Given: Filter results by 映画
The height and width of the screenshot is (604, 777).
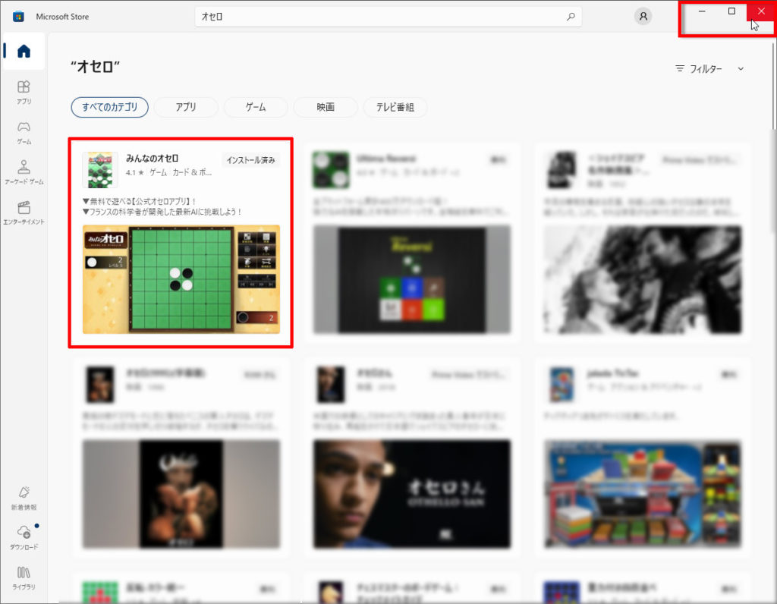Looking at the screenshot, I should 326,107.
